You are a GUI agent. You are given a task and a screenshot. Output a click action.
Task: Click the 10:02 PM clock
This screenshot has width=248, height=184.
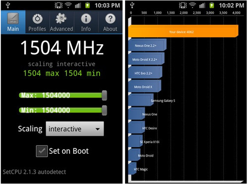pyautogui.click(x=232, y=5)
